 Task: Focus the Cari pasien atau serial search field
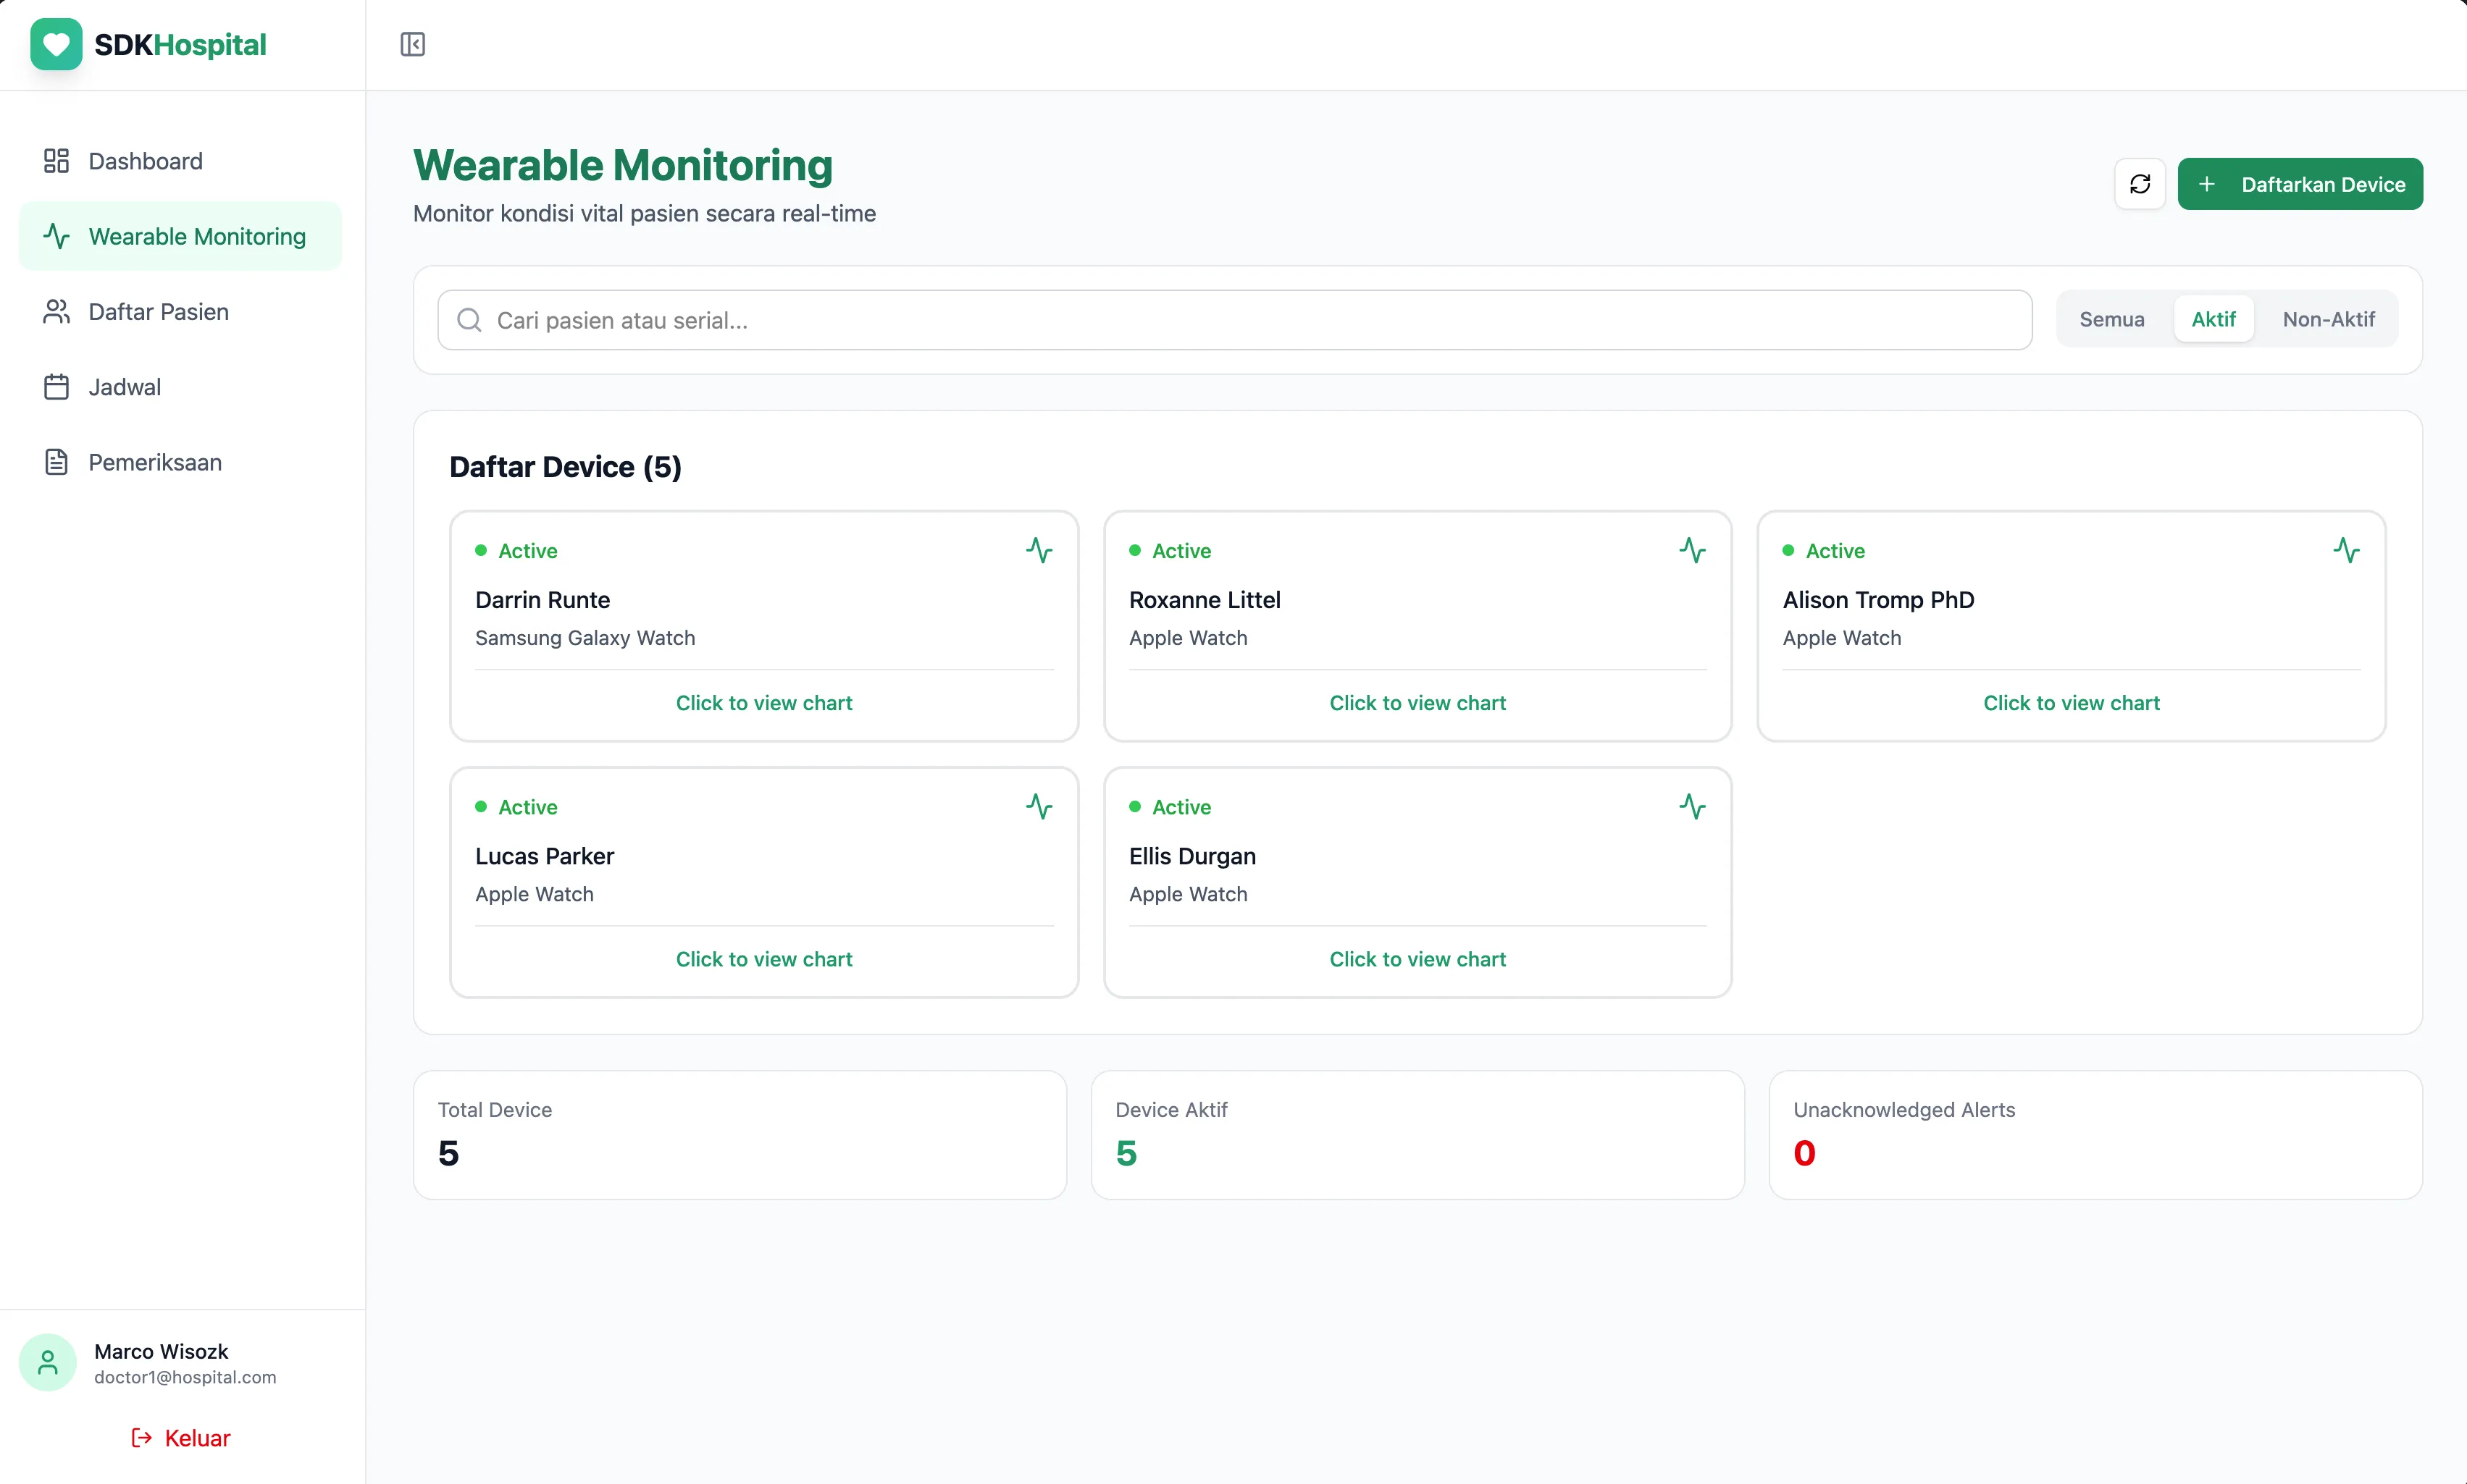point(1234,320)
